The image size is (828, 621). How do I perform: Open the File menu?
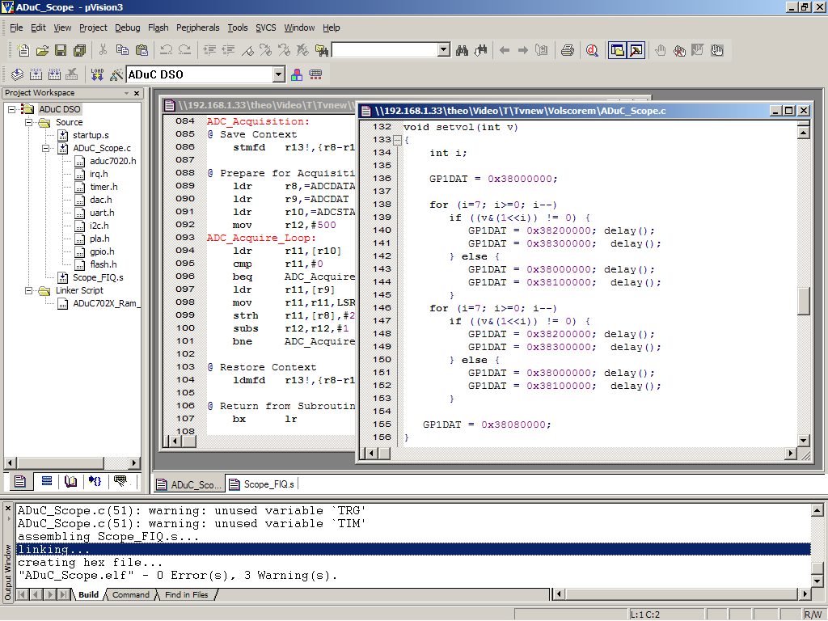click(16, 27)
